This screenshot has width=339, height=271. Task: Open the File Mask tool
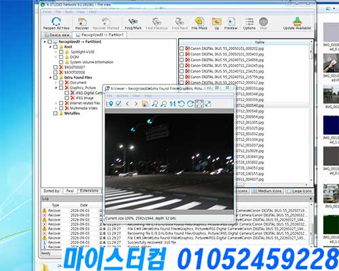199,23
